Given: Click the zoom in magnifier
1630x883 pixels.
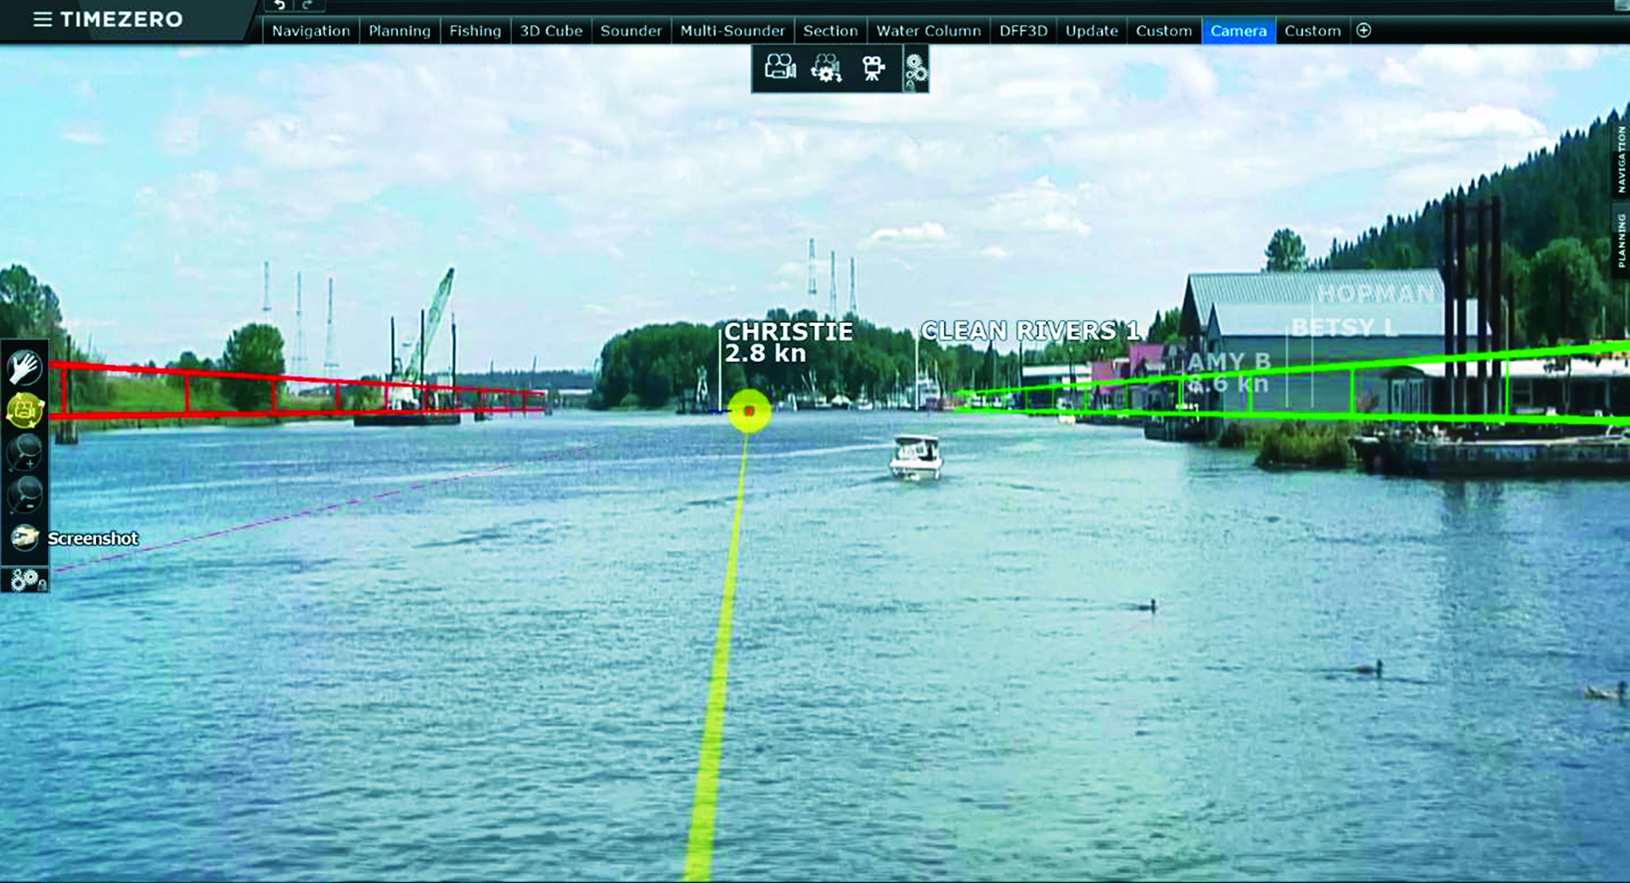Looking at the screenshot, I should point(25,452).
